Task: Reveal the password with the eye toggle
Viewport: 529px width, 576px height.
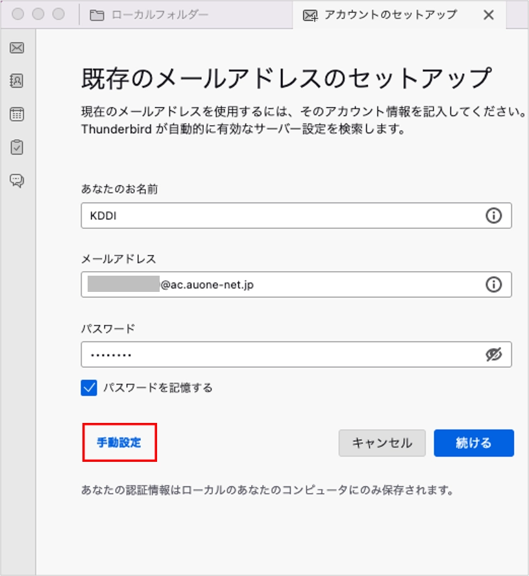Action: pyautogui.click(x=493, y=354)
